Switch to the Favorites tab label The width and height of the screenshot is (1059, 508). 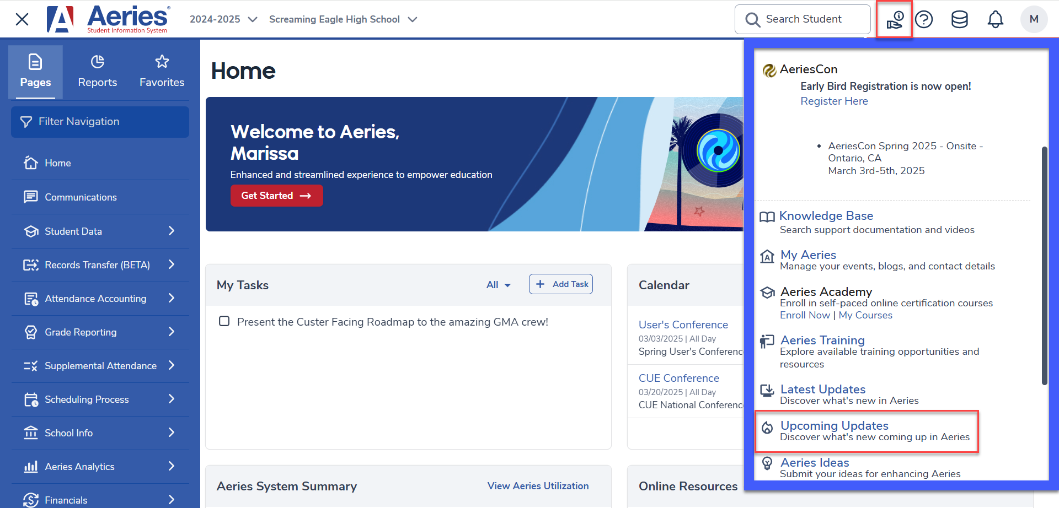[x=162, y=82]
